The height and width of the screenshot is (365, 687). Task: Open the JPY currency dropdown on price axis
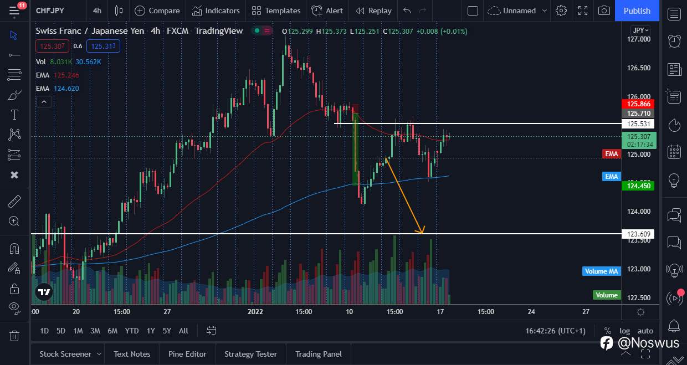(639, 30)
